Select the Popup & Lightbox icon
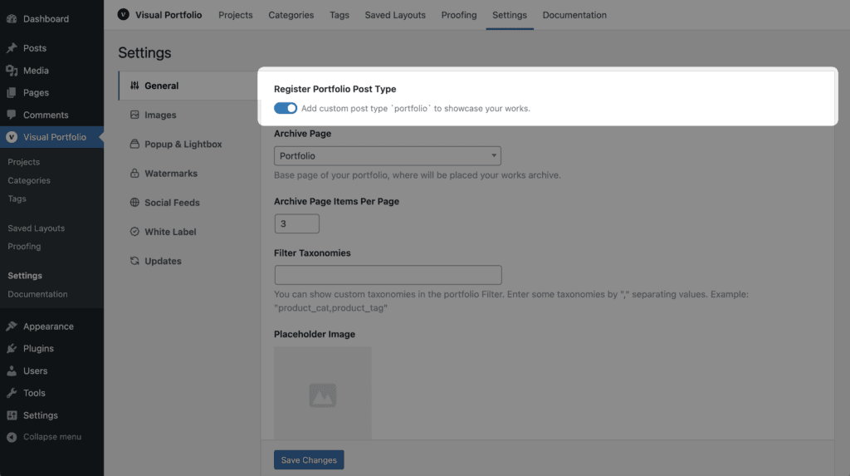The width and height of the screenshot is (850, 476). [x=134, y=144]
